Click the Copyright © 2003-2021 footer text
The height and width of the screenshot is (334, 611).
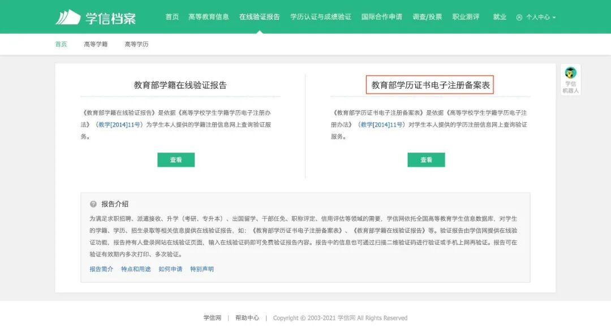click(x=340, y=318)
